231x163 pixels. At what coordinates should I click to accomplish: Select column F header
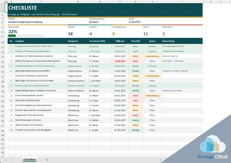[120, 2]
